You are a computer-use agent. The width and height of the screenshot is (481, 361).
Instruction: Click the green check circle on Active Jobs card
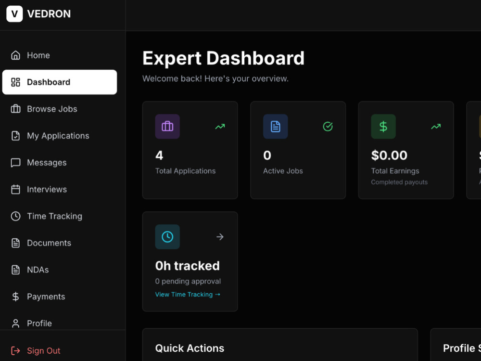(x=328, y=127)
